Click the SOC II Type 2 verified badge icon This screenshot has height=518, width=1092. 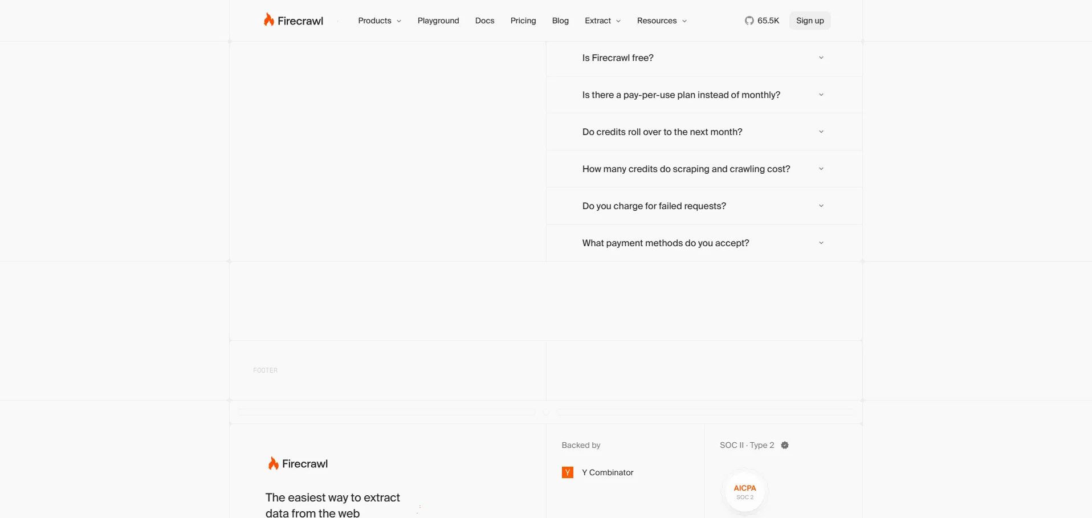pos(785,445)
